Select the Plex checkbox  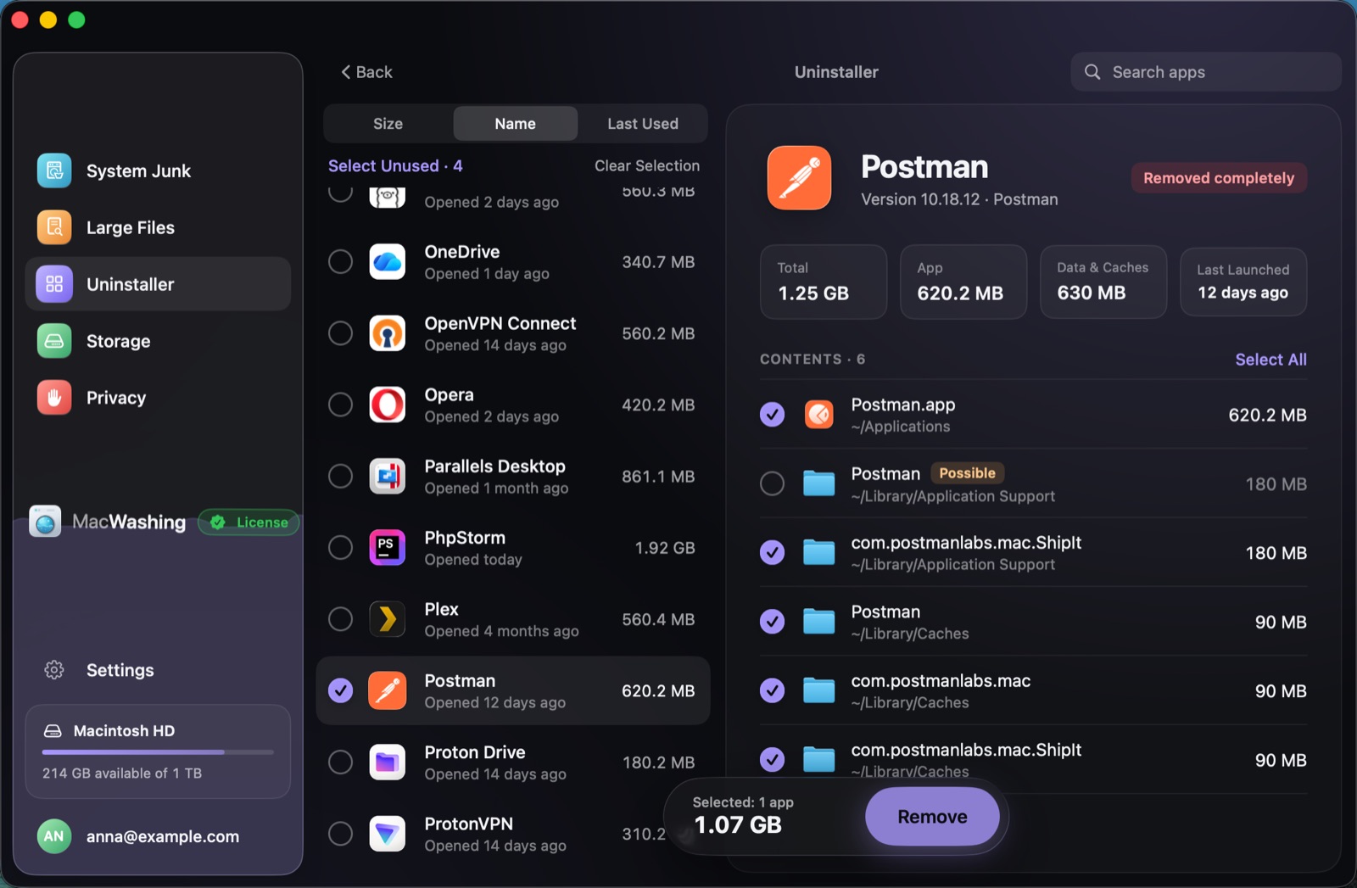[341, 619]
